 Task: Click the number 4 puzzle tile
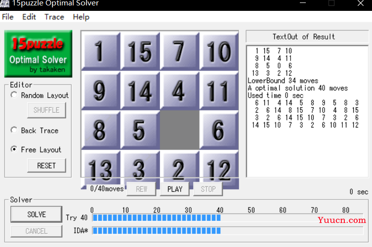[x=179, y=91]
